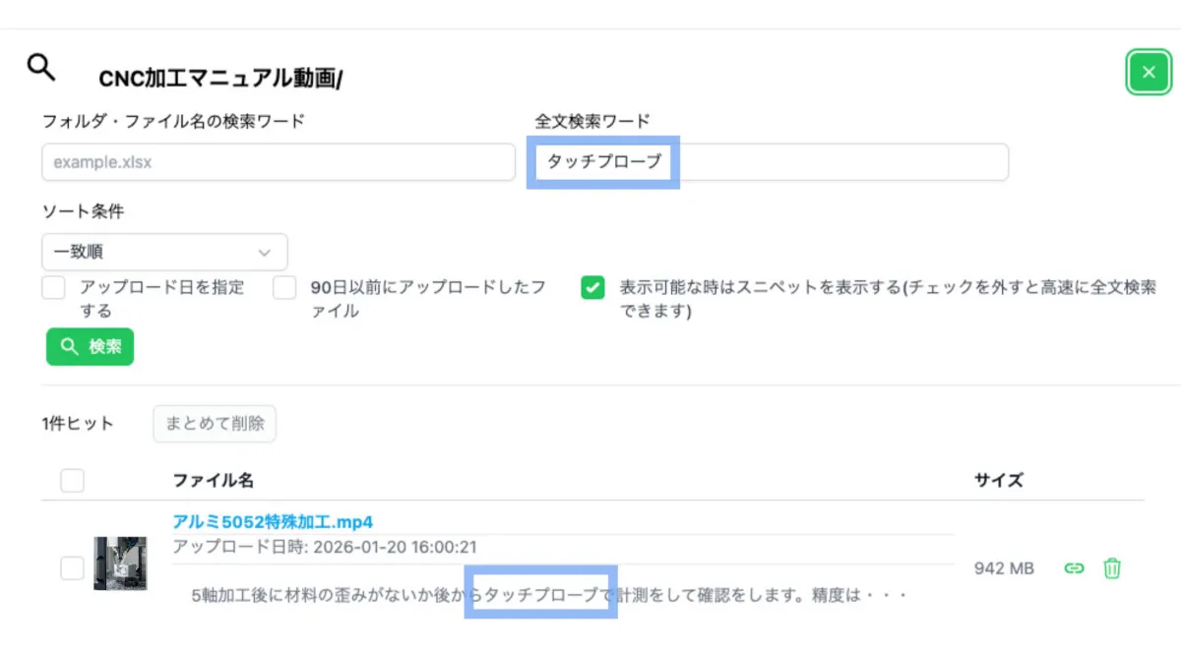Click the magnifying glass search icon
Viewport: 1181px width, 652px height.
(40, 67)
